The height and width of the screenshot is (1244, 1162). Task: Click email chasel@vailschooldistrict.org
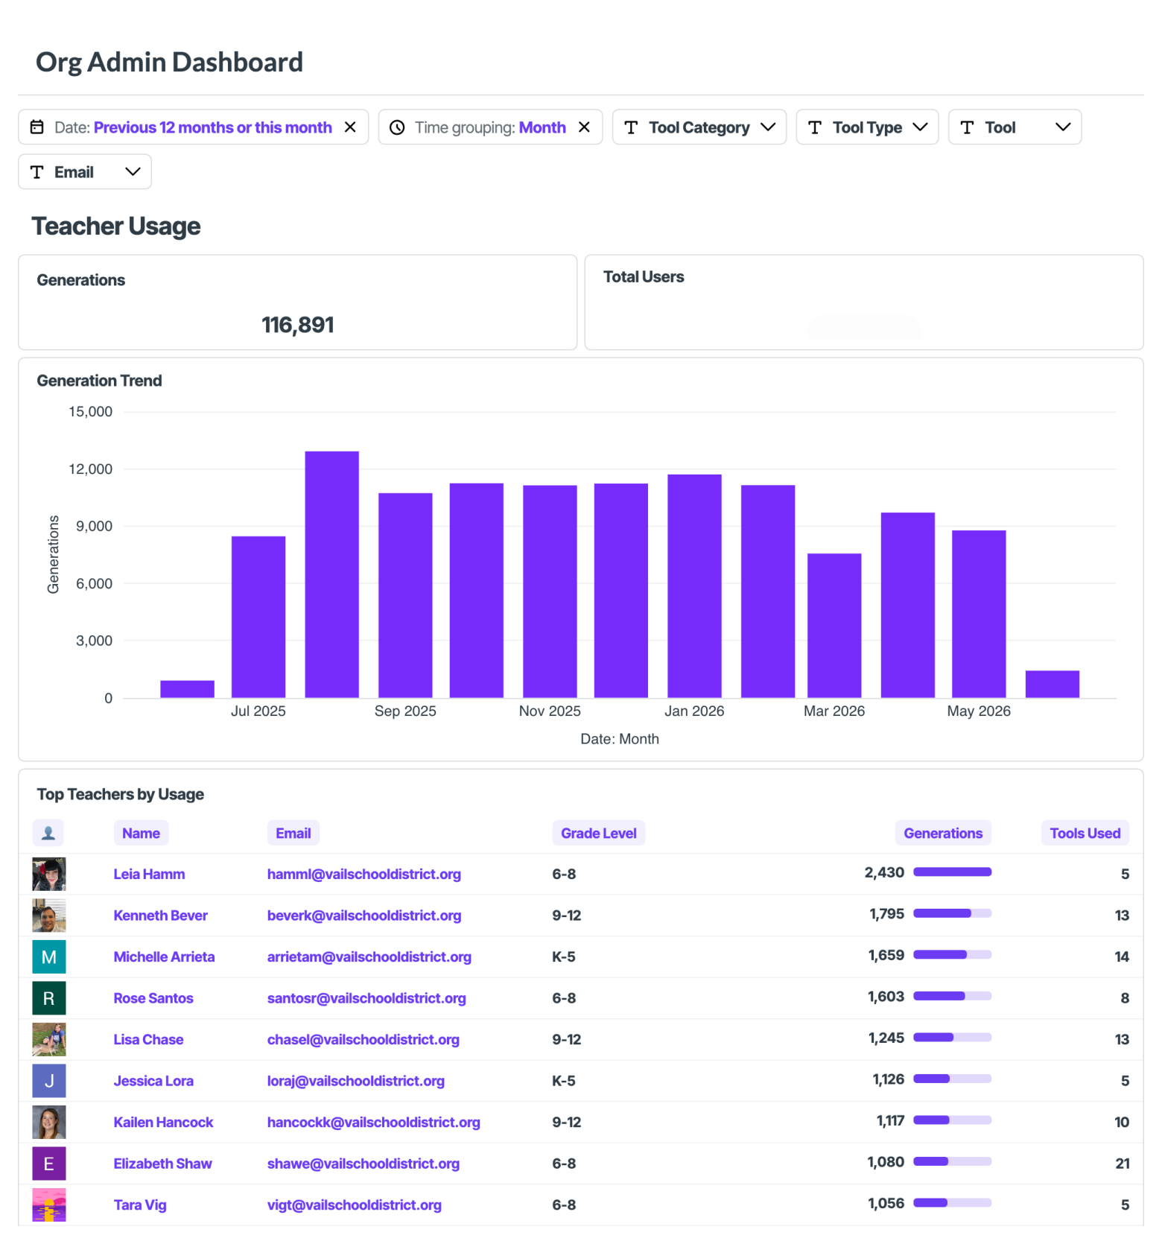pos(363,1039)
